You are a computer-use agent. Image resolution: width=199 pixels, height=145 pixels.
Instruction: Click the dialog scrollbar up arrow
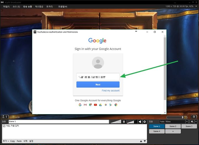[x=165, y=36]
